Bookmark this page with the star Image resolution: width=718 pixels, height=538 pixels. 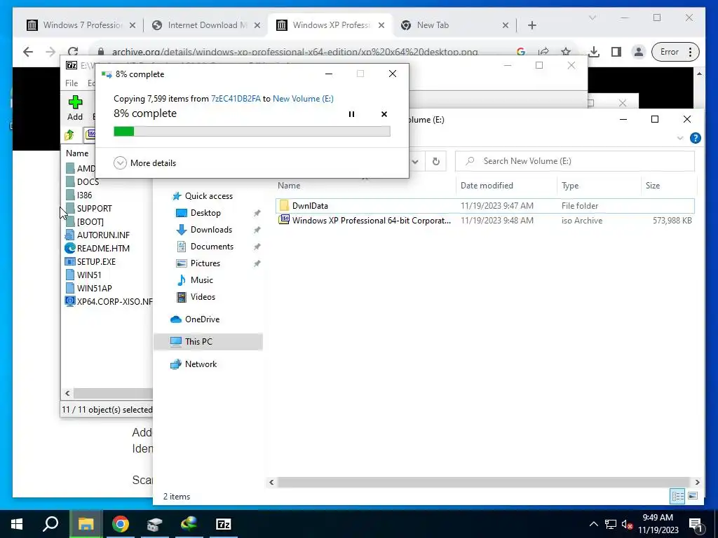pyautogui.click(x=566, y=52)
